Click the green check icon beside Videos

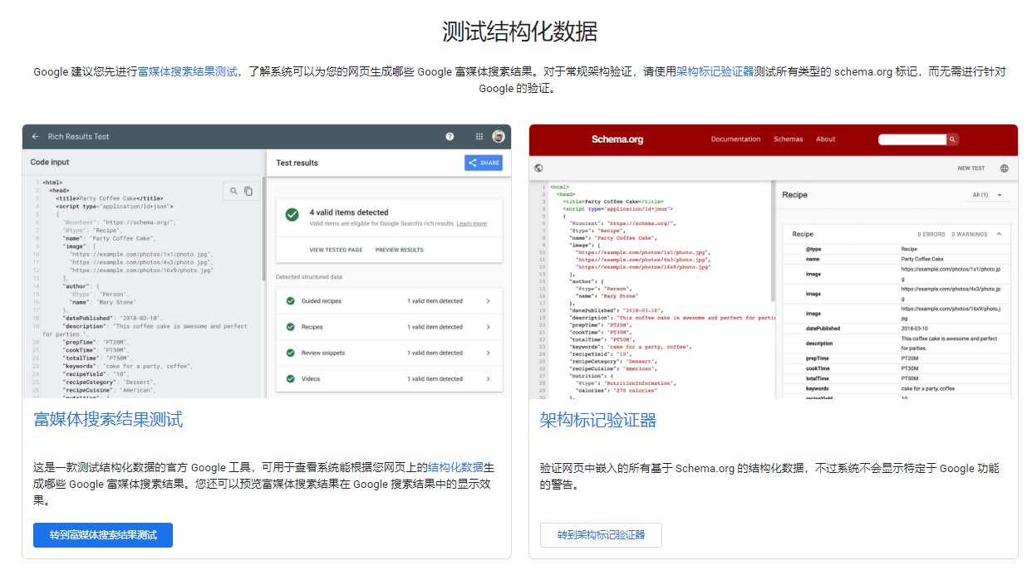point(291,378)
